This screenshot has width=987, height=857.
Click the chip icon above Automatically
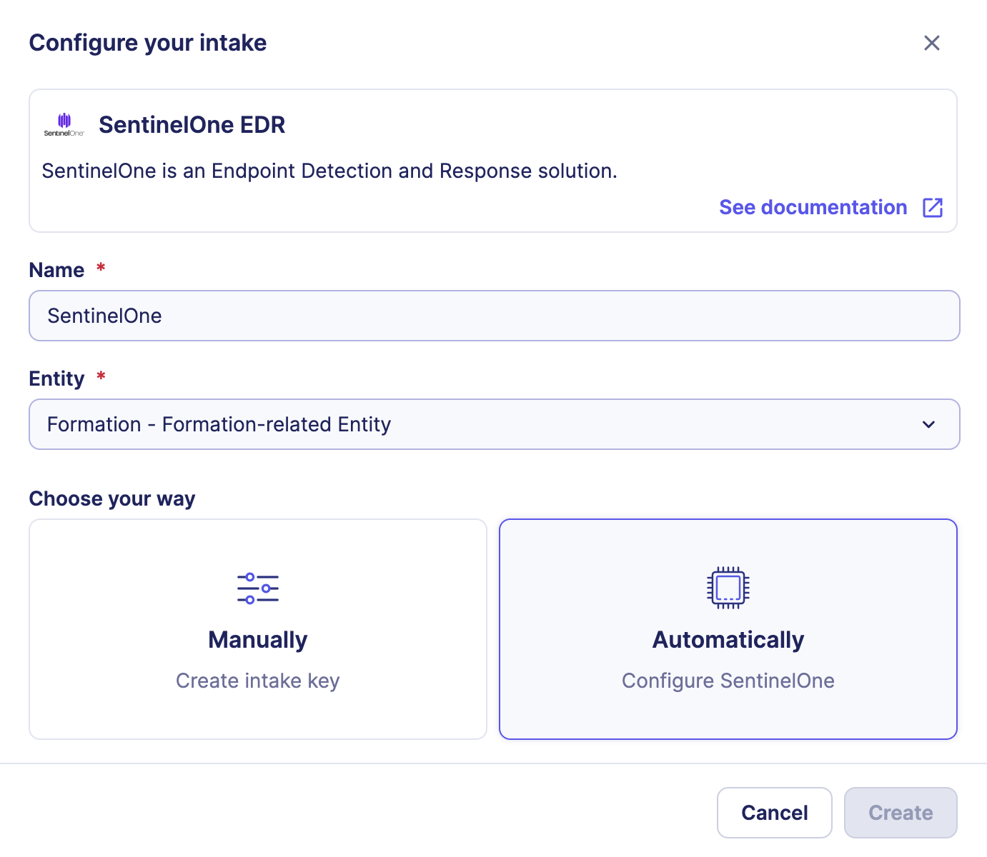click(728, 587)
